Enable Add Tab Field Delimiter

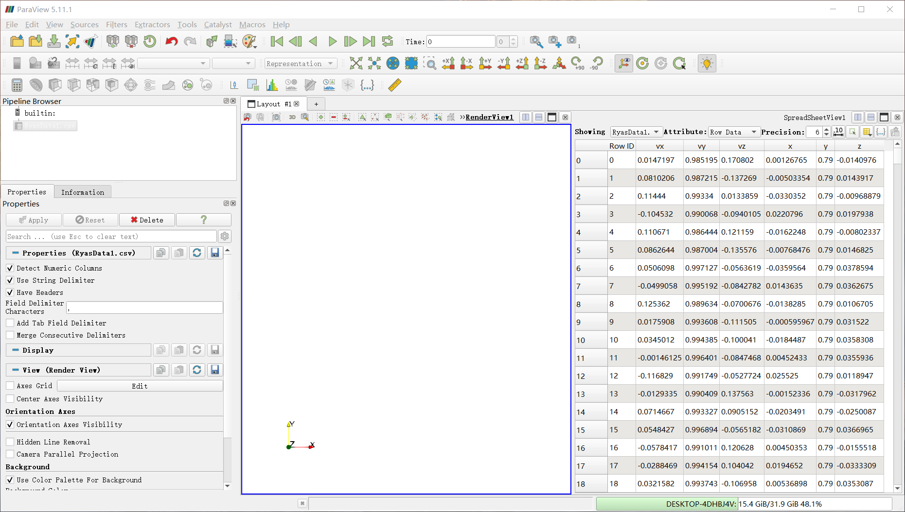click(x=10, y=323)
